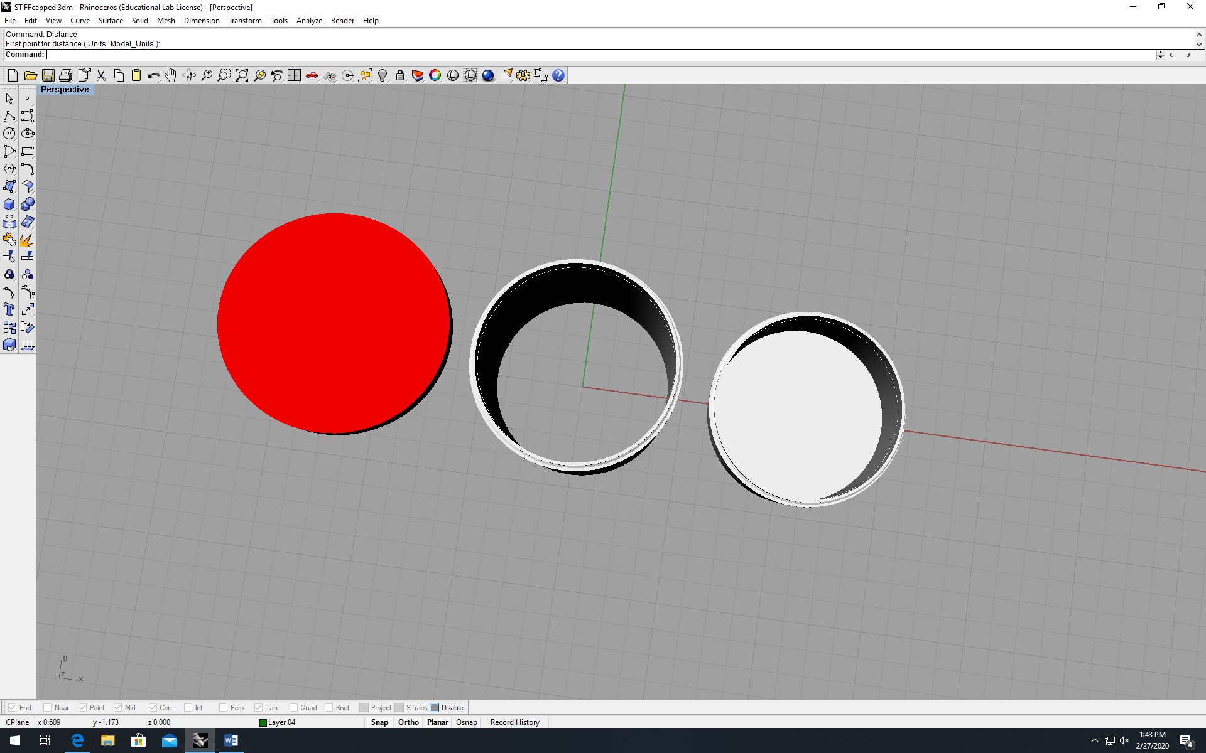This screenshot has width=1206, height=753.
Task: Open the Surface menu
Action: coord(111,21)
